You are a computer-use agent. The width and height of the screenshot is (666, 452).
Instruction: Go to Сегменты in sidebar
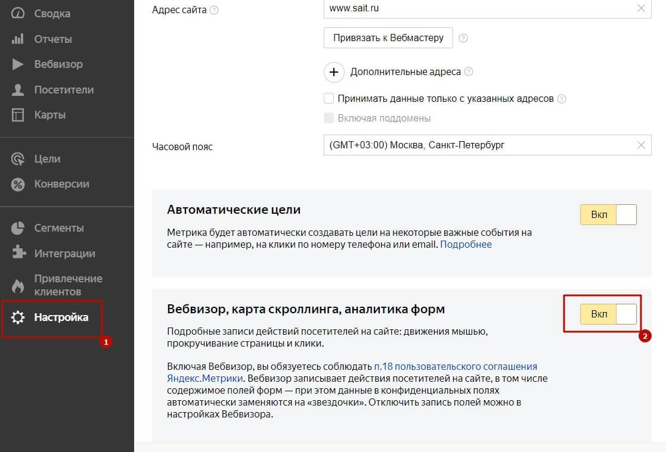pos(58,228)
